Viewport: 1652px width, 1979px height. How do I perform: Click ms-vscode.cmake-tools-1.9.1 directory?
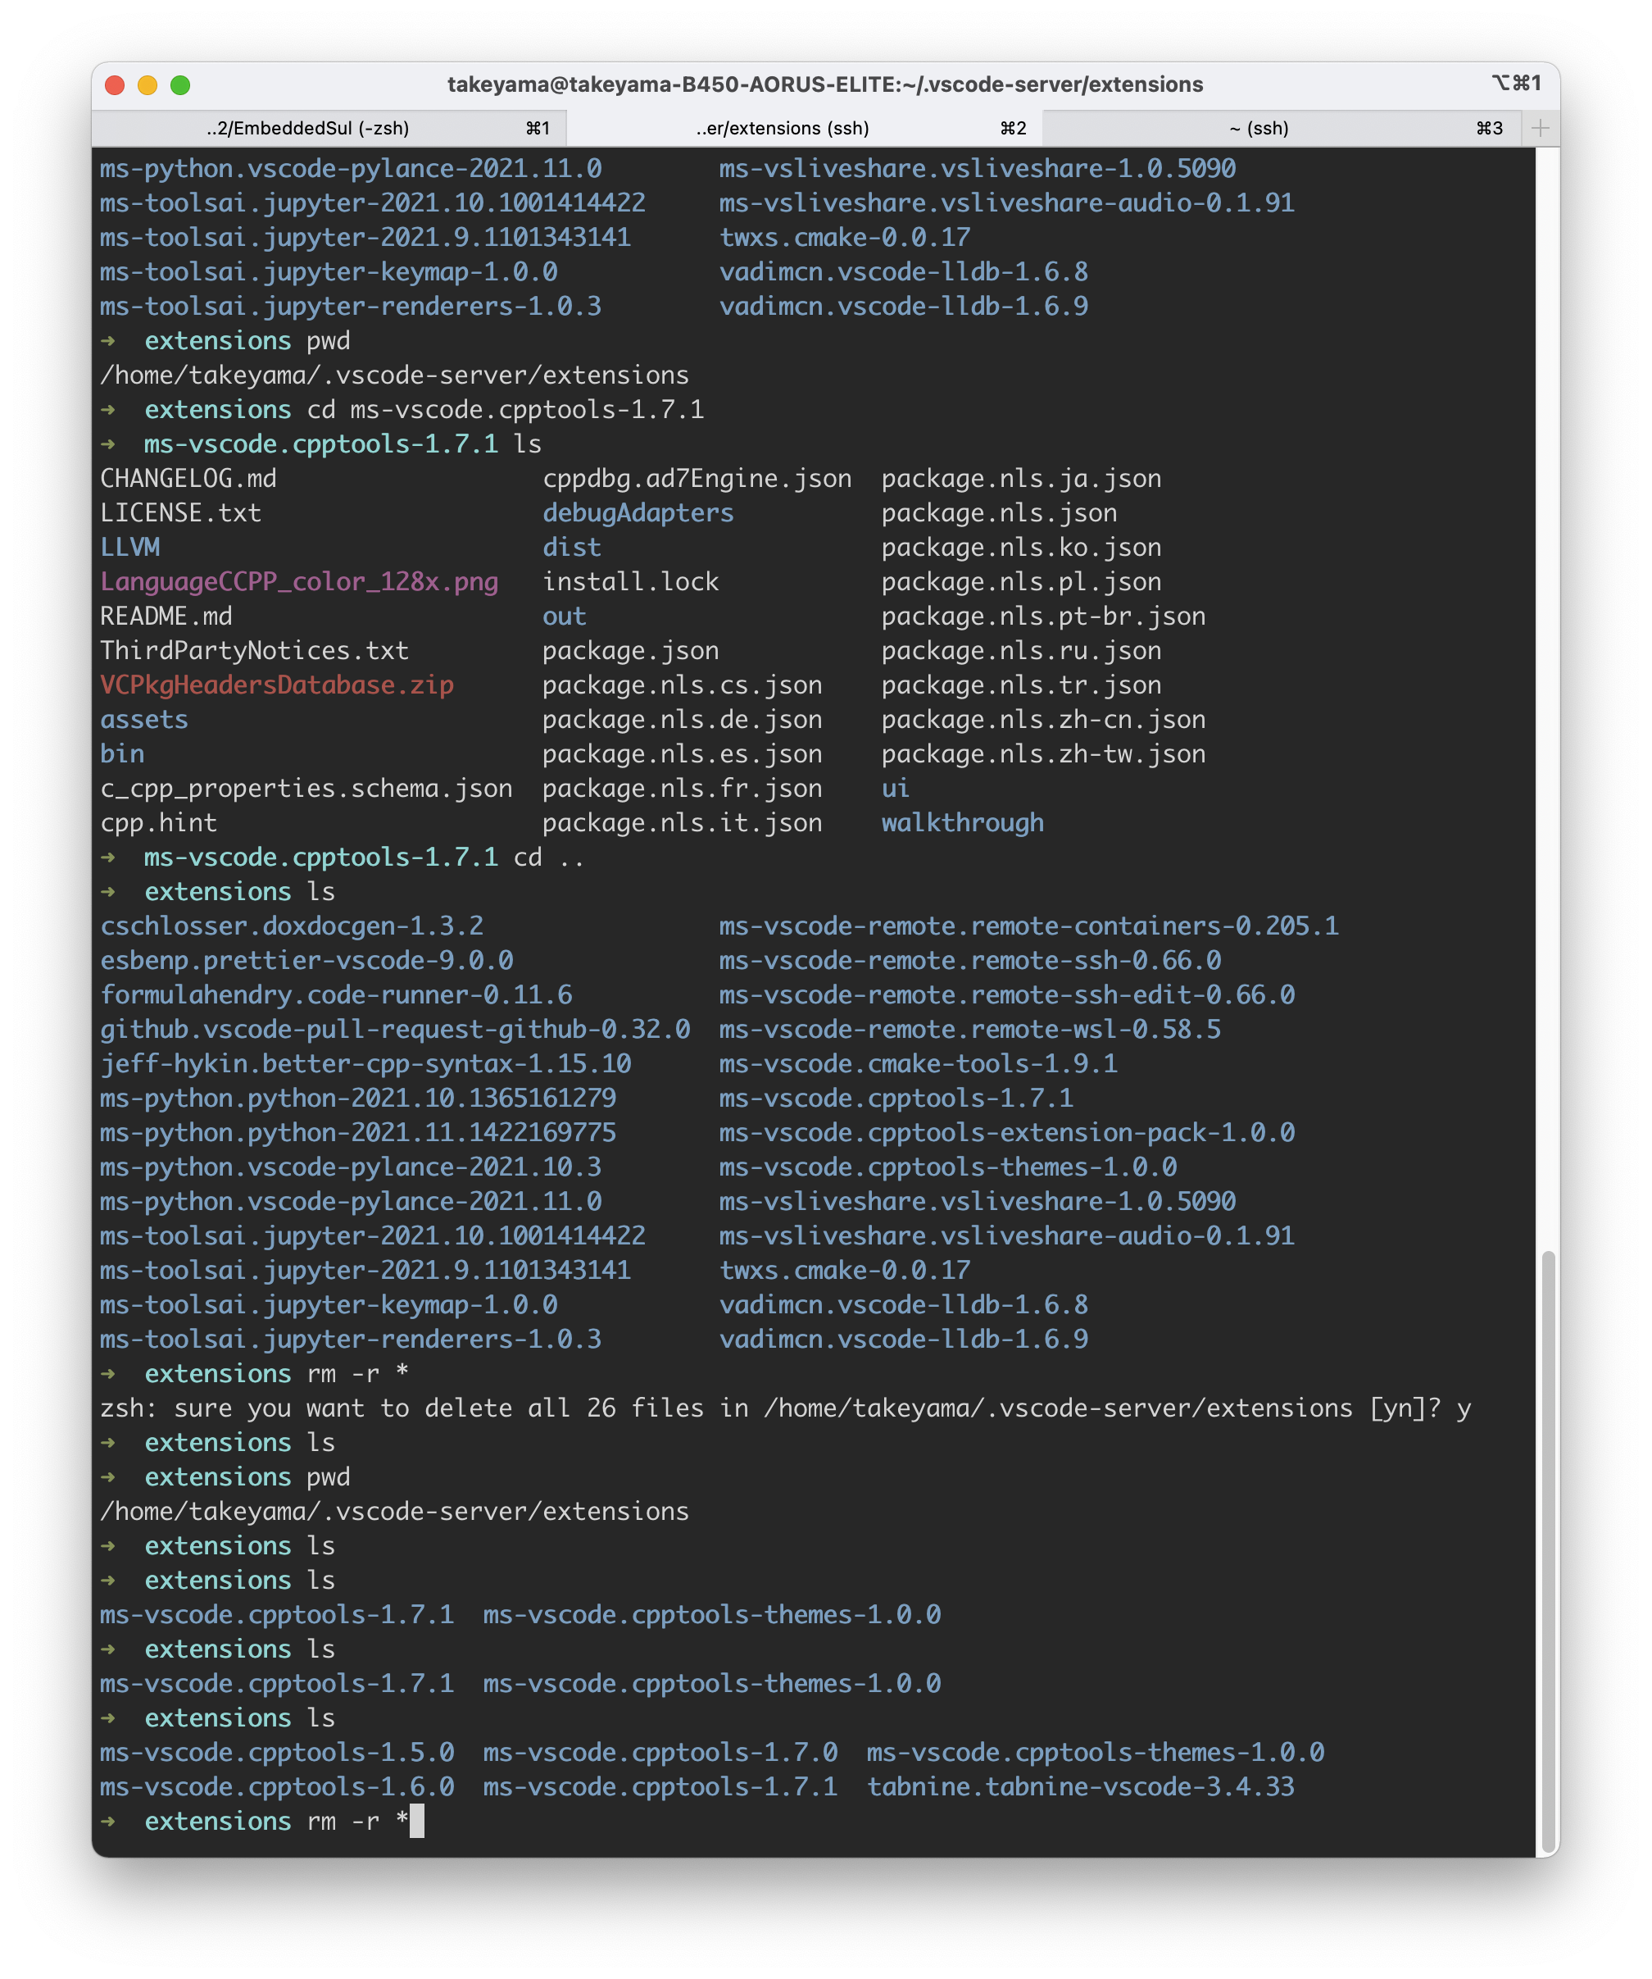point(919,1064)
